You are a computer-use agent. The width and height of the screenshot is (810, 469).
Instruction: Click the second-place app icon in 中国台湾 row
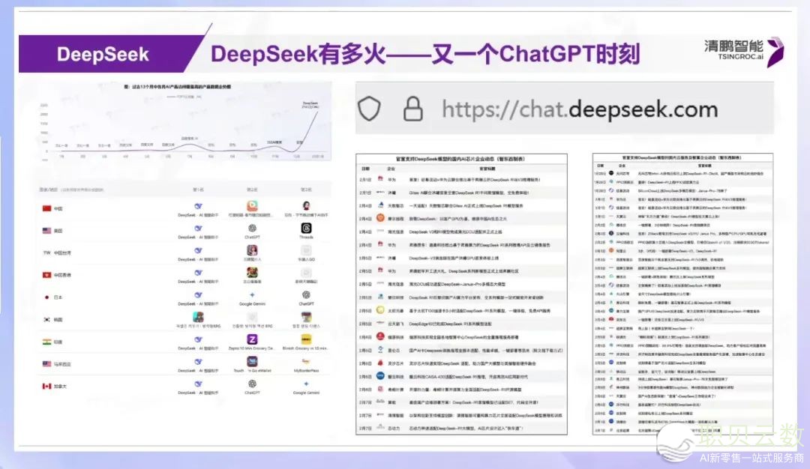(x=252, y=250)
